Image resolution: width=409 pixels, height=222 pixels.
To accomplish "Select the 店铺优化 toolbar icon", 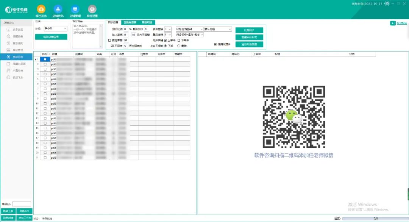I will click(x=58, y=9).
